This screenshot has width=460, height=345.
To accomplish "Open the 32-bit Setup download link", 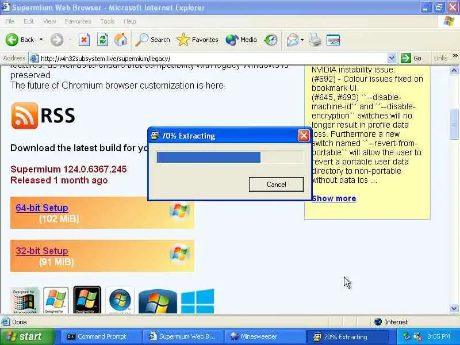I will [42, 251].
